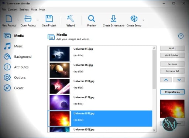Select the Universe (6).jpg thumbnail
This screenshot has width=189, height=138.
[59, 70]
